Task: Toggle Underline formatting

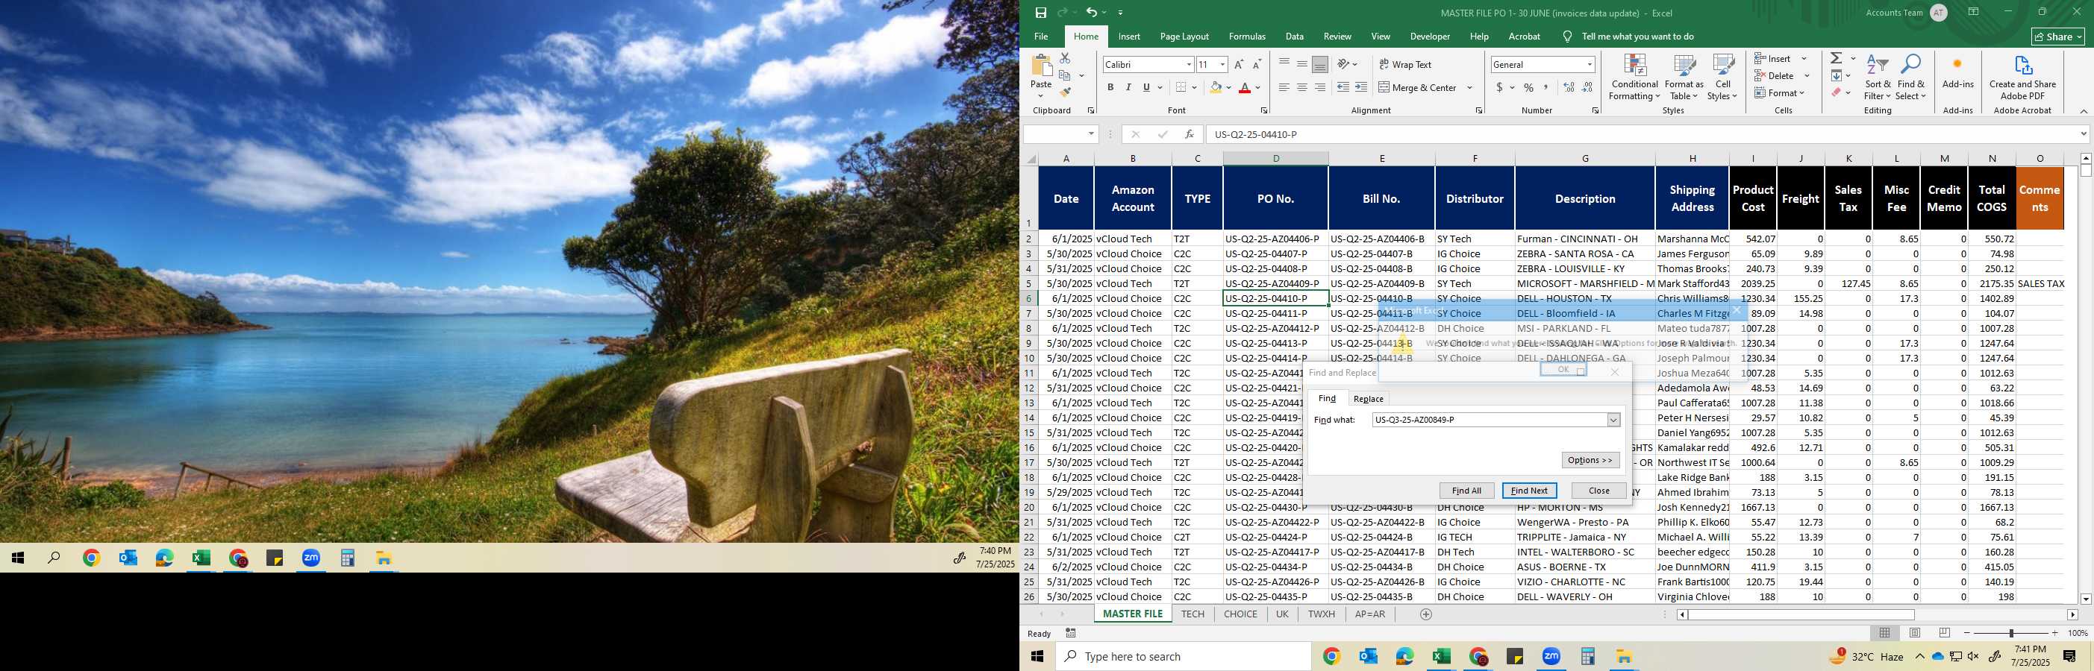Action: pos(1146,88)
